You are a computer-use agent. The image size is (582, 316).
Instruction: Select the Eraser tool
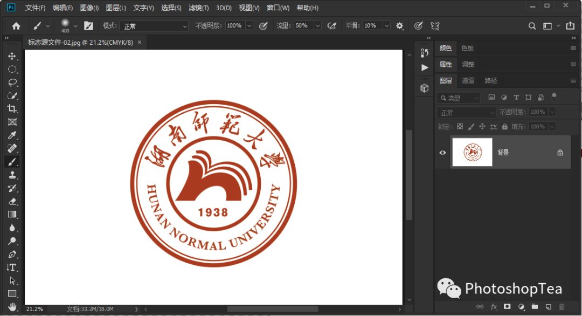click(x=12, y=202)
